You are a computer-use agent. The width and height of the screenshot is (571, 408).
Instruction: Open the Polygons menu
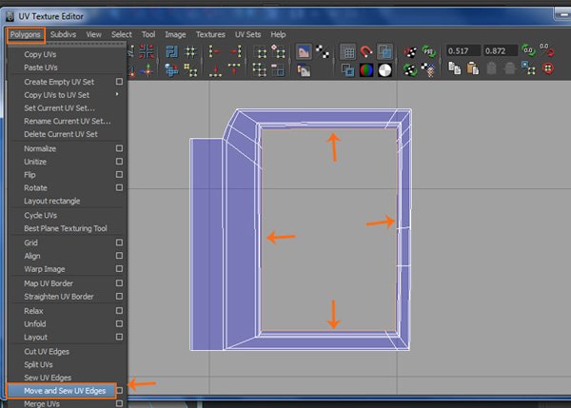[26, 34]
